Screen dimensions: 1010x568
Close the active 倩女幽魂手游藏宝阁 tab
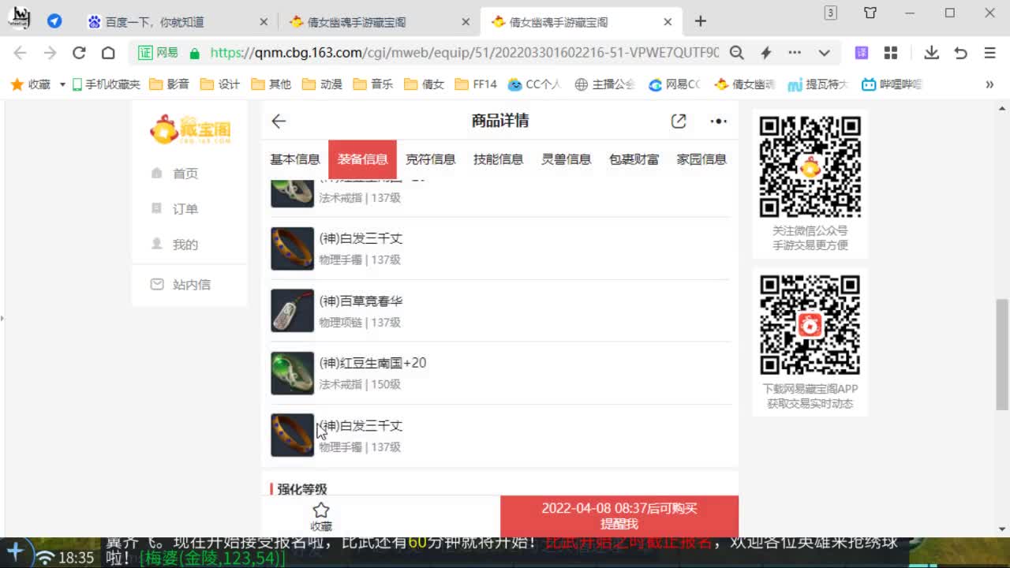click(x=668, y=22)
